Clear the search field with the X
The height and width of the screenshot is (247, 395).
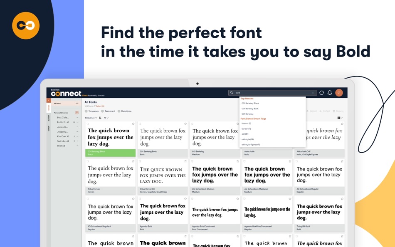[313, 93]
